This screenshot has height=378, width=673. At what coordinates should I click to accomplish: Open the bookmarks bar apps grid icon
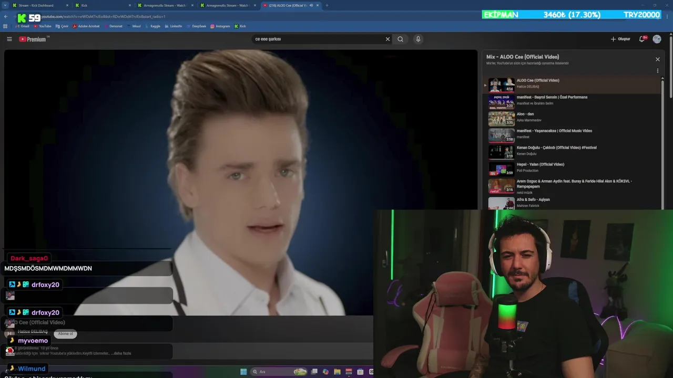(5, 26)
